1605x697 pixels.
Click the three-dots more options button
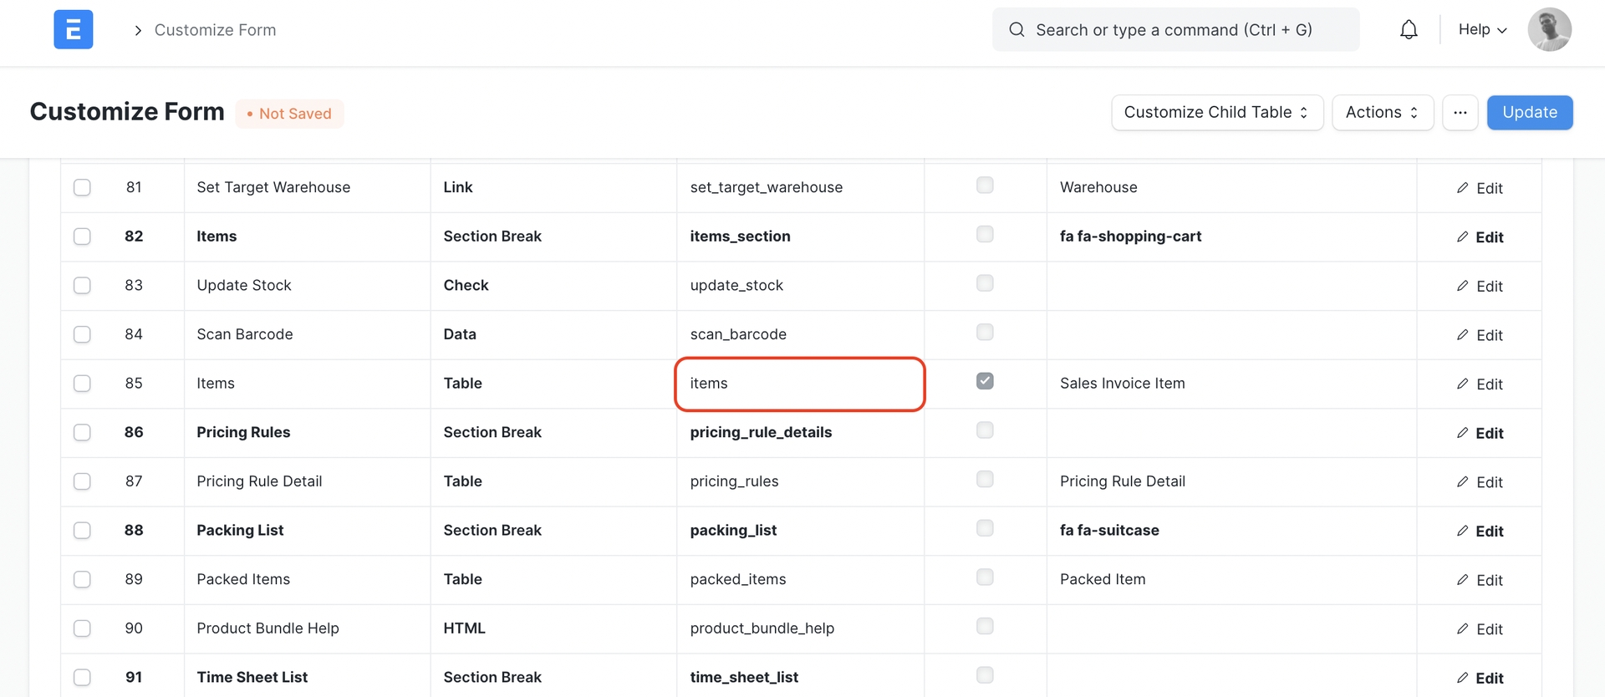point(1460,113)
